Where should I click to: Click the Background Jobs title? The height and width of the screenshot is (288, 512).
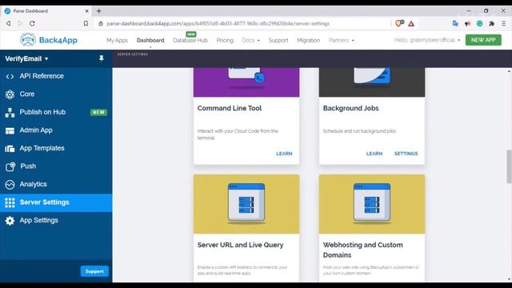click(x=350, y=108)
